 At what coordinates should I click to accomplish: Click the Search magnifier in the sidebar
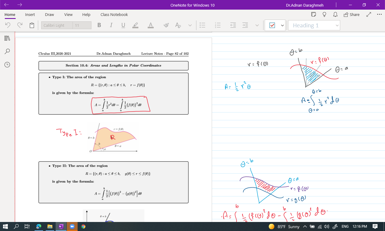8,51
